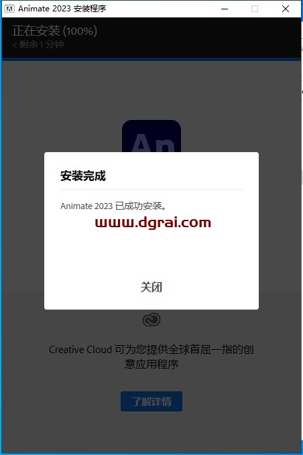Click the 'Animate 2023 安装程序' window title

click(x=62, y=9)
